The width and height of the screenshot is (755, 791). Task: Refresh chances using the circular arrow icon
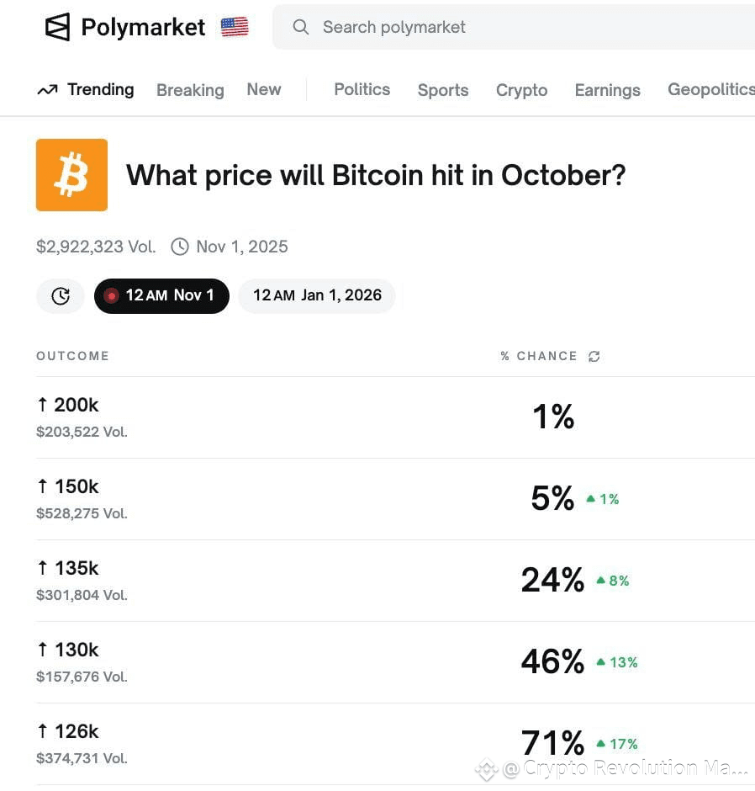coord(594,356)
